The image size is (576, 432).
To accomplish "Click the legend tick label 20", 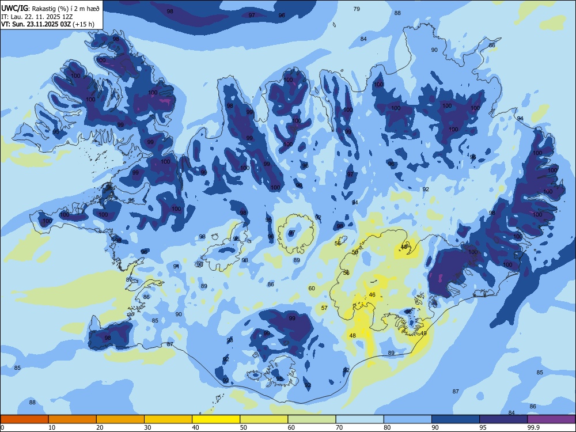I will tap(100, 427).
